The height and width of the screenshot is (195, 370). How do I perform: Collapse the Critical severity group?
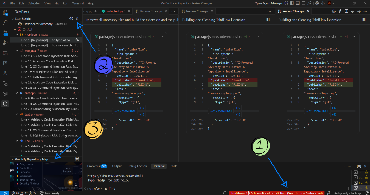tap(15, 30)
